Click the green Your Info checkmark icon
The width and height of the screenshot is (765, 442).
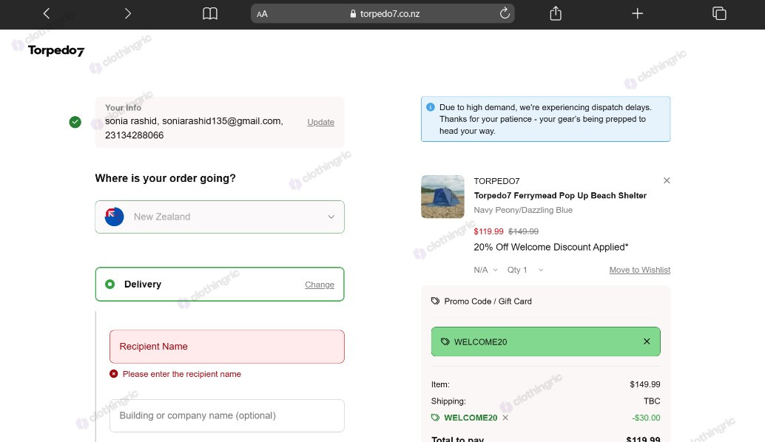[x=75, y=122]
